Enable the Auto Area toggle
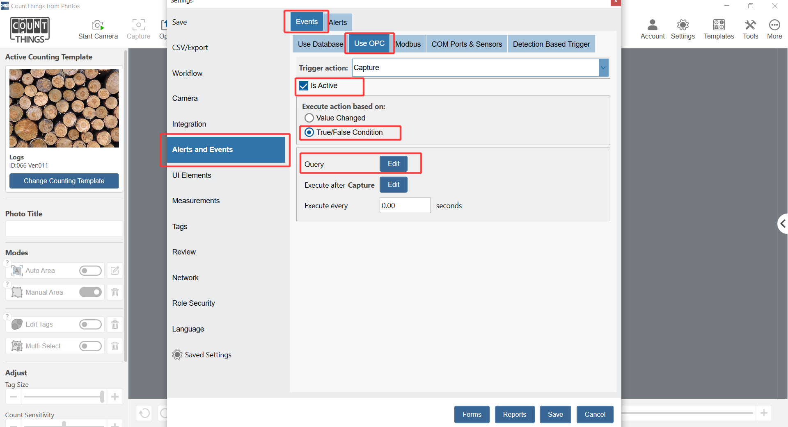 click(x=90, y=270)
